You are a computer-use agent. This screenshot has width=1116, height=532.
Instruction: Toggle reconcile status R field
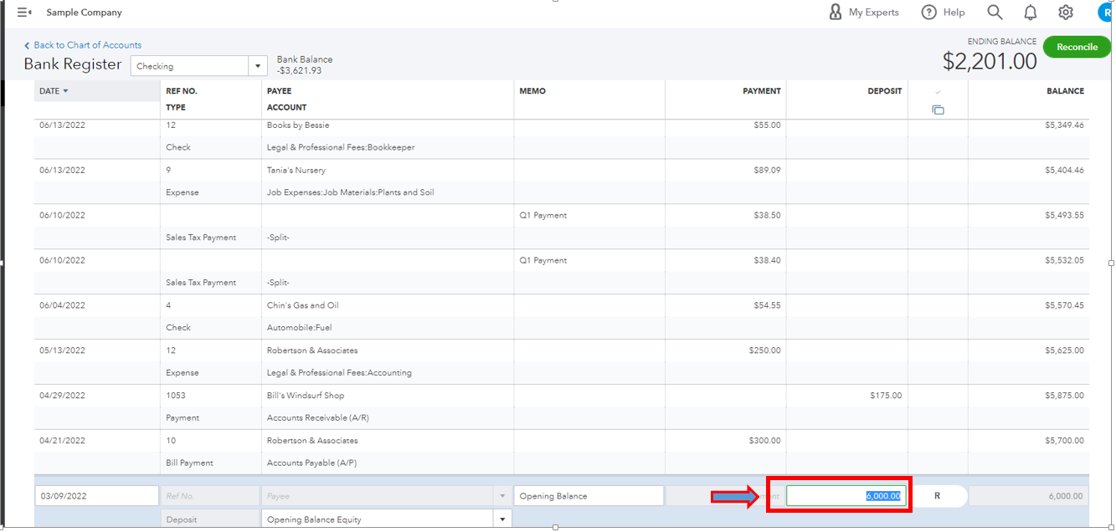937,496
